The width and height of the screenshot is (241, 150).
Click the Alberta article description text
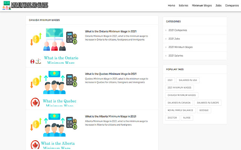coord(116,123)
